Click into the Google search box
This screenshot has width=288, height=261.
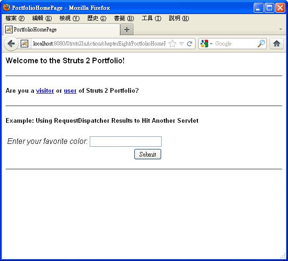click(x=235, y=44)
